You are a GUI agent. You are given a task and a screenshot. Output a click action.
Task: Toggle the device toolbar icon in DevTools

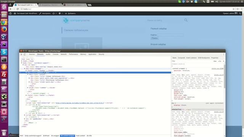click(25, 54)
